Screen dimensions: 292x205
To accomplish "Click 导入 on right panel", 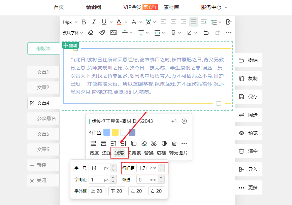I will coord(249,169).
